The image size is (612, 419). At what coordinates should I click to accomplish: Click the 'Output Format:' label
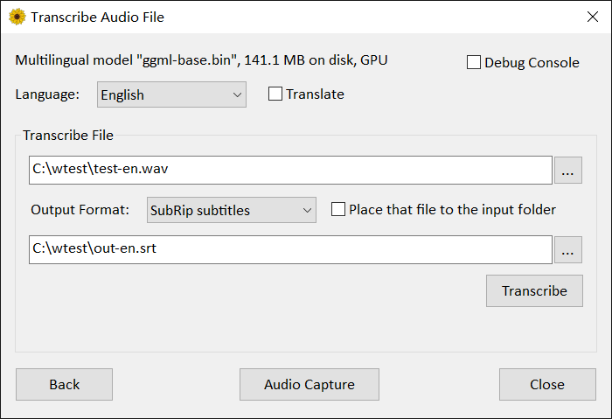[80, 210]
